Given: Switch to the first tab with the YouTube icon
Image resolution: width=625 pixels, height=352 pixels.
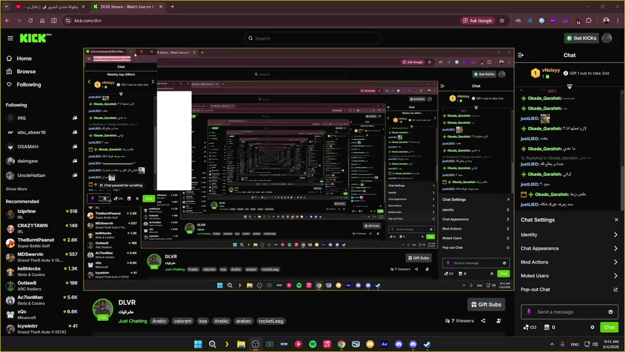Looking at the screenshot, I should 49,7.
